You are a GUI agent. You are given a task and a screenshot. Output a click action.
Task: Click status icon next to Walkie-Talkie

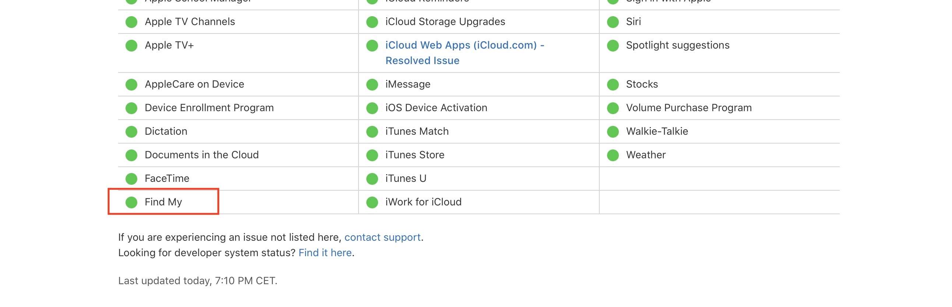pyautogui.click(x=612, y=131)
